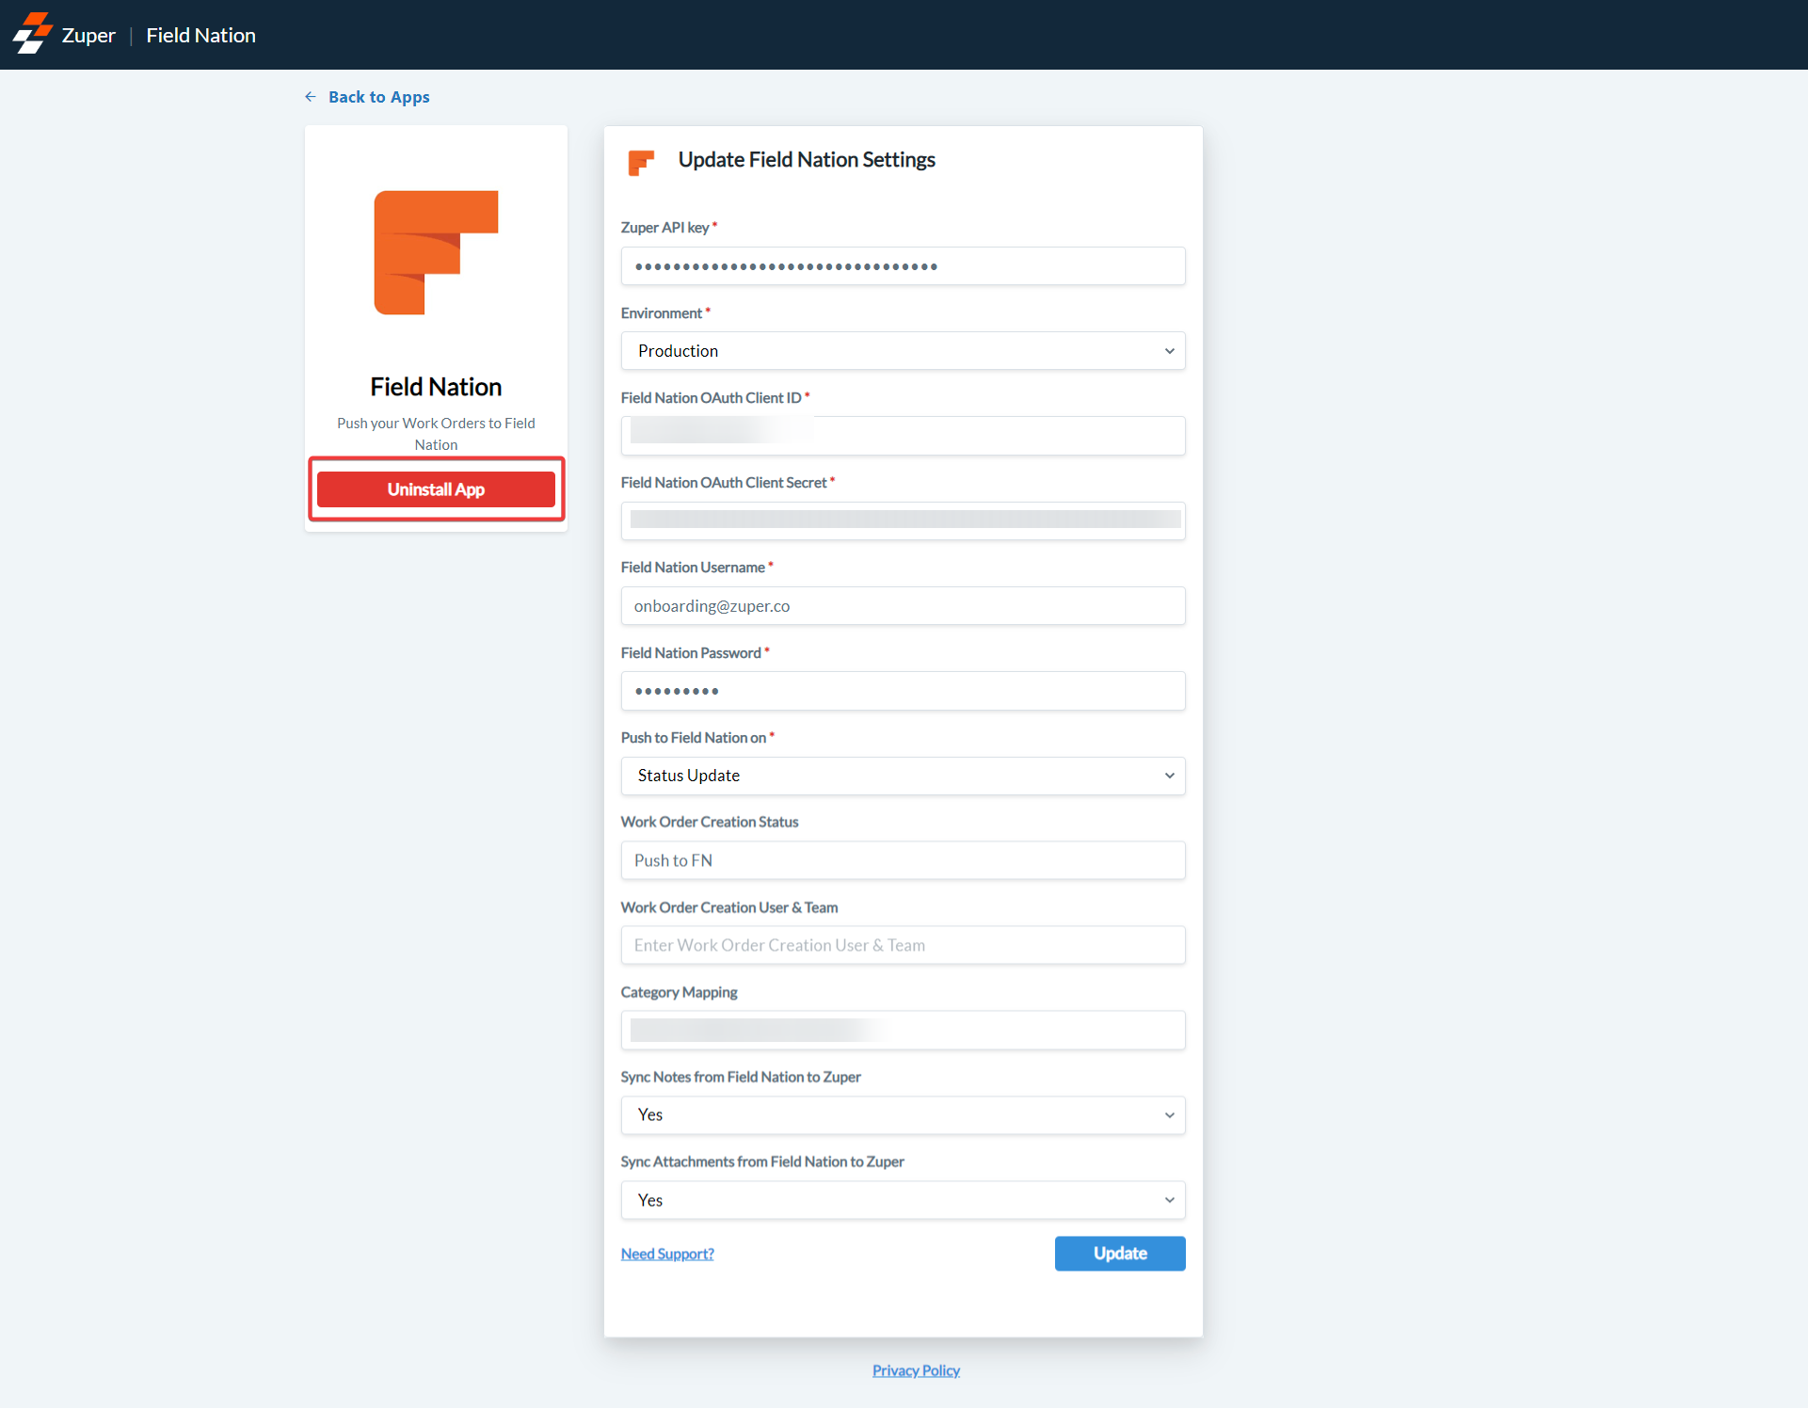Image resolution: width=1808 pixels, height=1409 pixels.
Task: Open the Need Support? link
Action: click(x=666, y=1254)
